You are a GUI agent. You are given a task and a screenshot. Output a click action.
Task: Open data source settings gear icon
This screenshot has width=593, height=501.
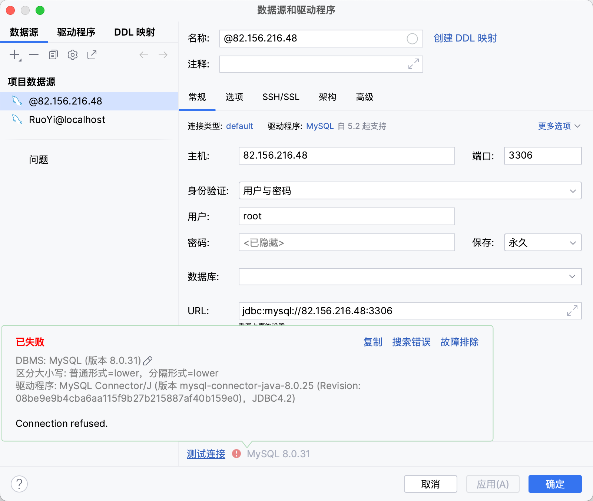tap(73, 55)
